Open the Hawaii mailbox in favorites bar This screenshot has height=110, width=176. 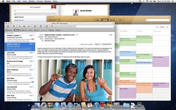[58, 30]
